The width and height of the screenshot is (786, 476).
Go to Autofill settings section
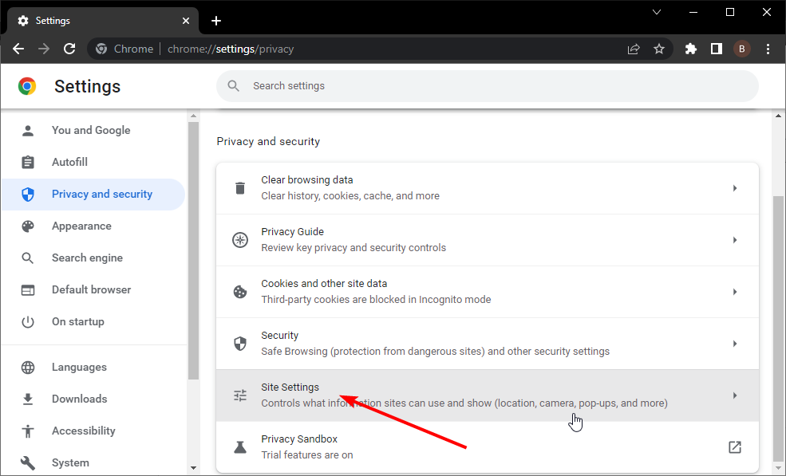tap(69, 162)
